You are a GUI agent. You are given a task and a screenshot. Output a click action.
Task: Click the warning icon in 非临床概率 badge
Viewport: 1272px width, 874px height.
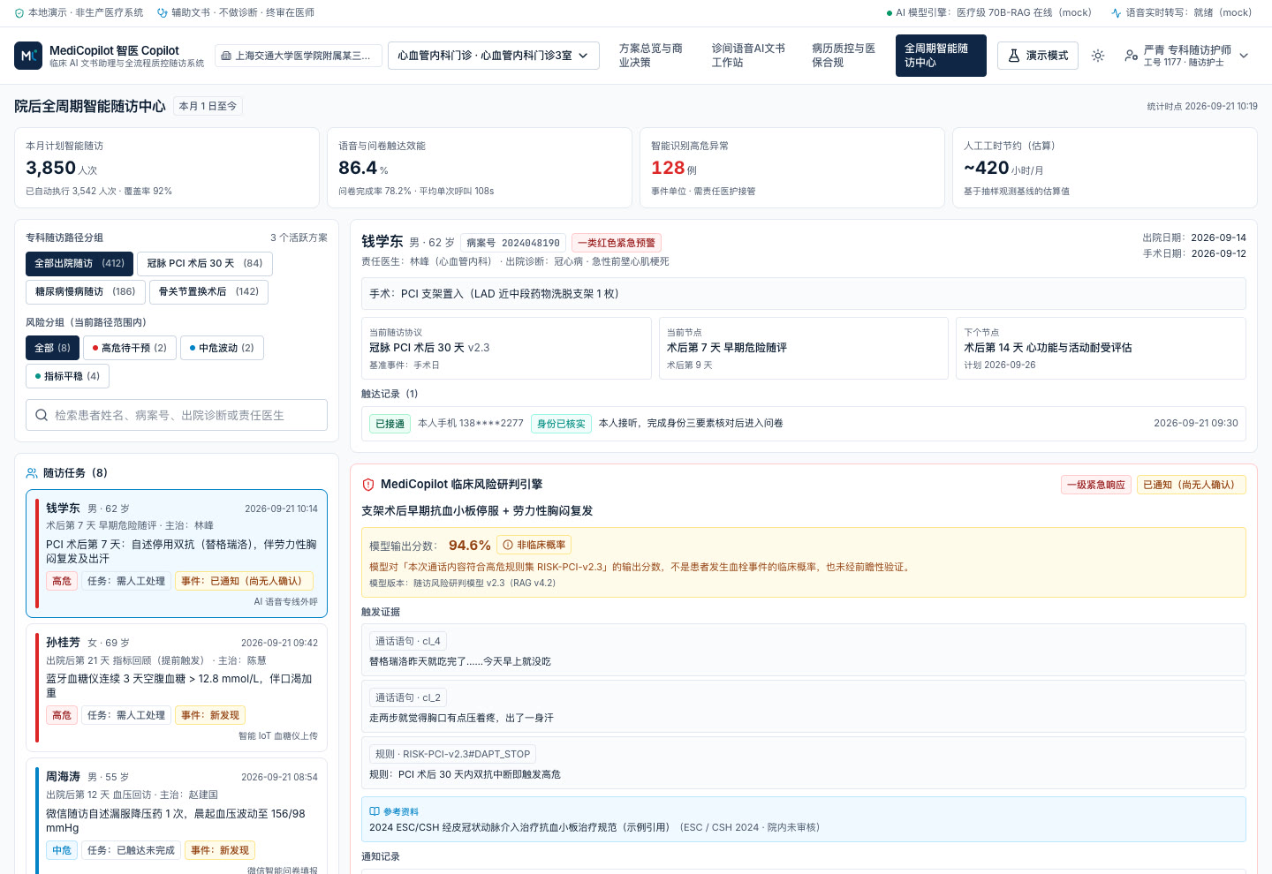click(x=508, y=545)
